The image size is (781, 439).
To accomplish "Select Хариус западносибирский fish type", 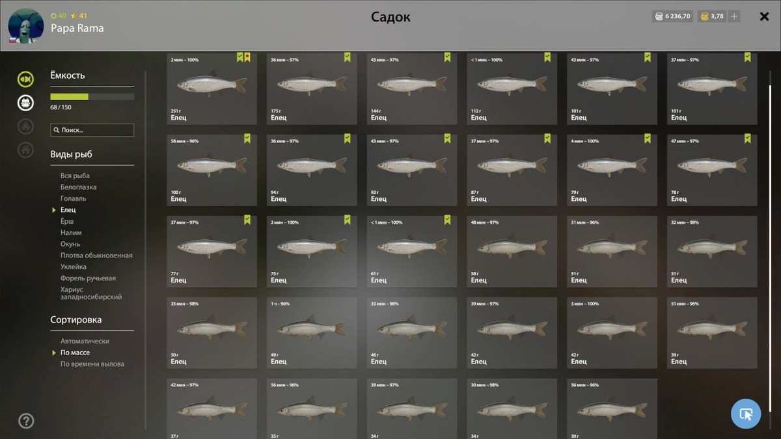I will 91,293.
